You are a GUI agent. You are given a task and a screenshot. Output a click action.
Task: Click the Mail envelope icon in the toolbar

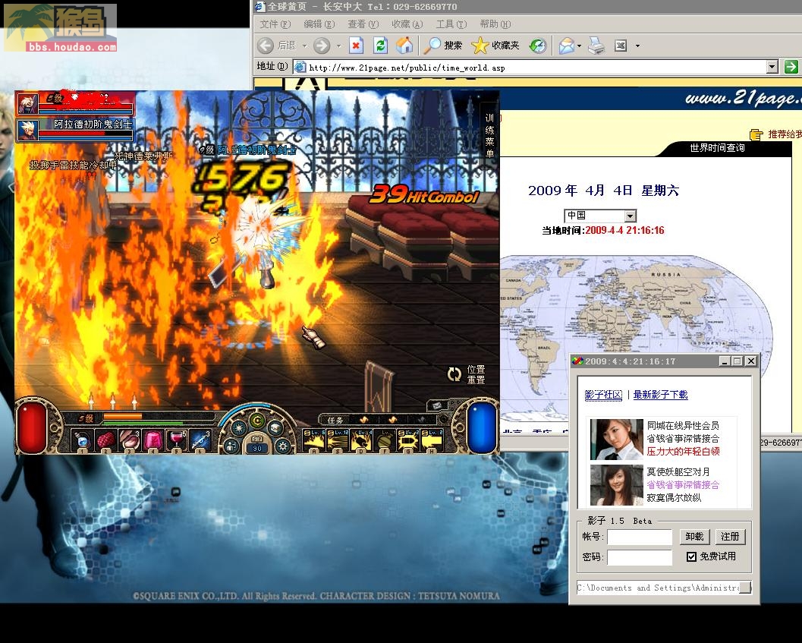(x=567, y=46)
